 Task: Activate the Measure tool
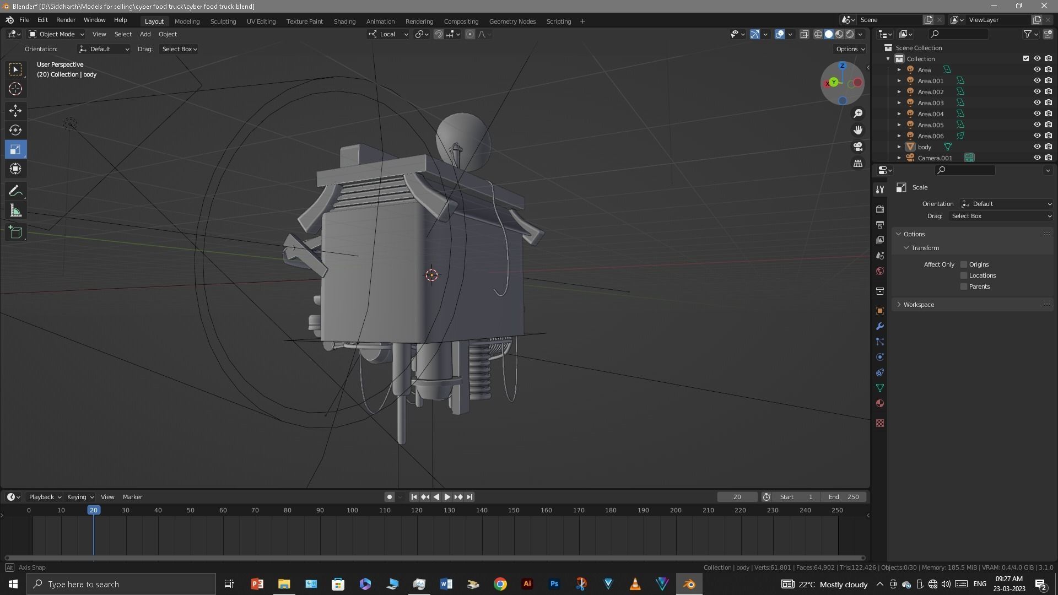15,211
